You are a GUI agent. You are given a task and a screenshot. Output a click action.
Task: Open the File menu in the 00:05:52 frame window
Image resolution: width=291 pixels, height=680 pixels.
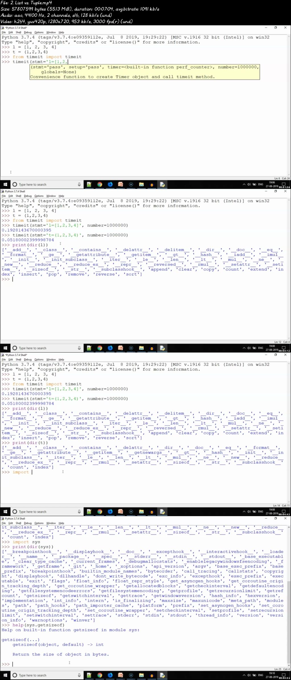click(x=4, y=523)
